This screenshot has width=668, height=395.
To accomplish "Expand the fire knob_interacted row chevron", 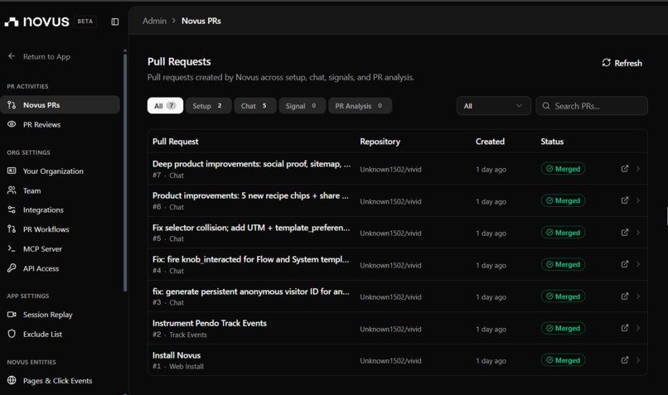I will tap(638, 264).
